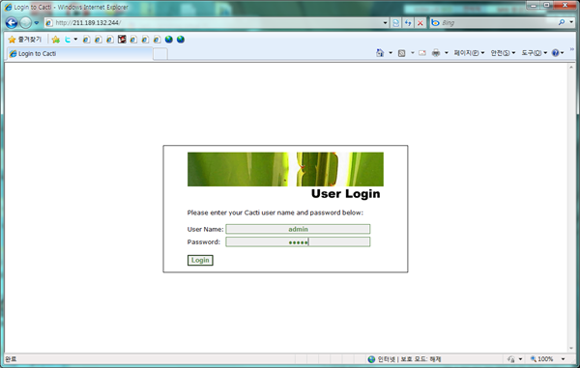Image resolution: width=580 pixels, height=368 pixels.
Task: Click the Add to Favorites Bar star
Action: tap(56, 40)
